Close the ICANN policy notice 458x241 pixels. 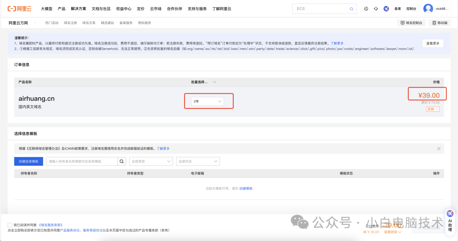pyautogui.click(x=439, y=149)
